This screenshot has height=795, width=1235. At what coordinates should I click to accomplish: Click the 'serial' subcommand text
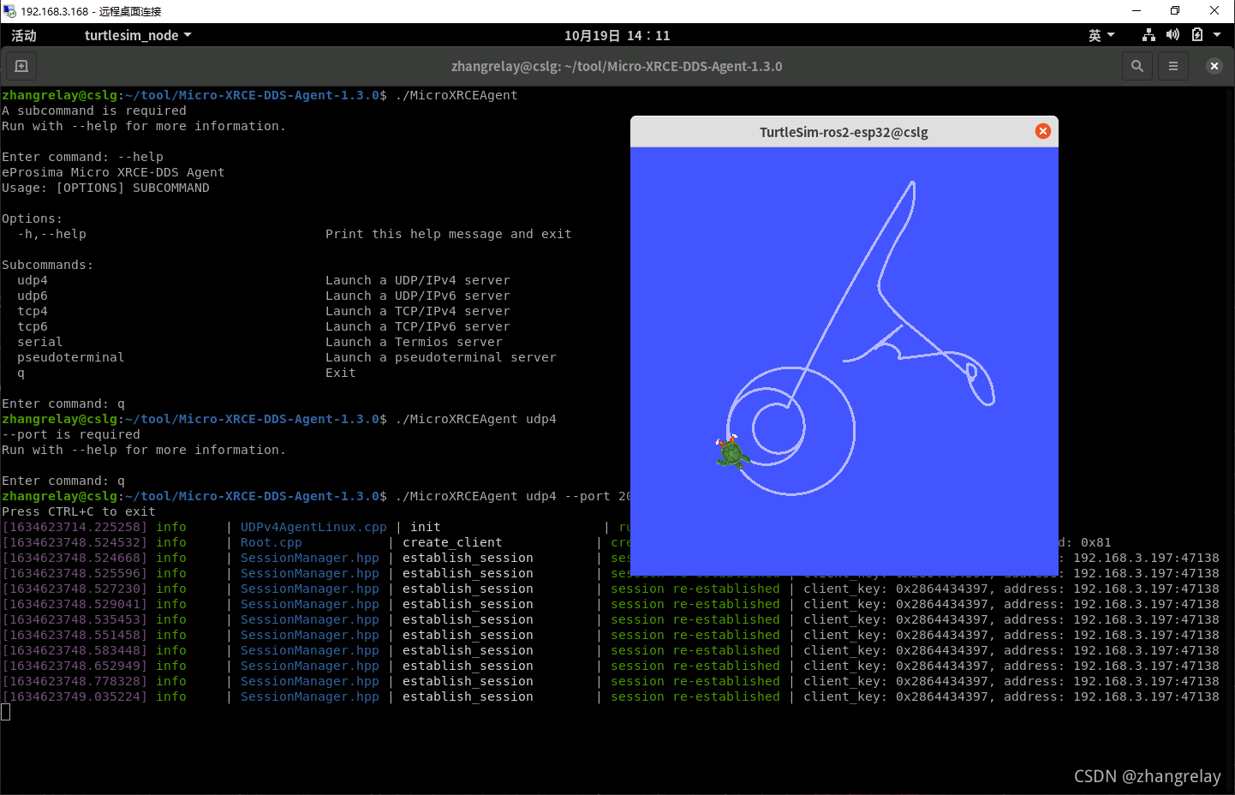pos(39,342)
